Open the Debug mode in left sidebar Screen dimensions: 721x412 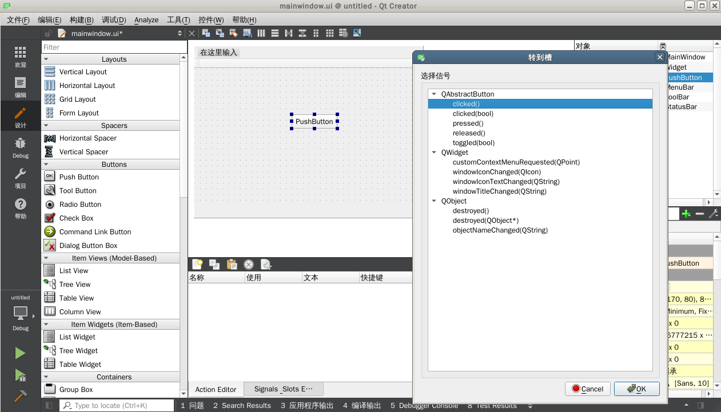point(20,147)
